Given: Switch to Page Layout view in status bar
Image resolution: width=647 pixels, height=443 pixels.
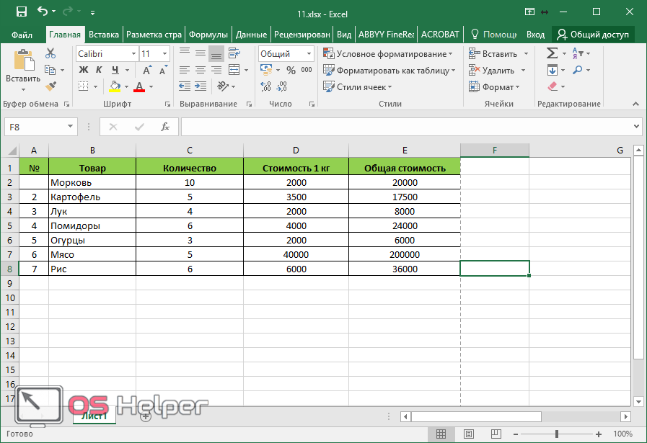Looking at the screenshot, I should pos(468,434).
